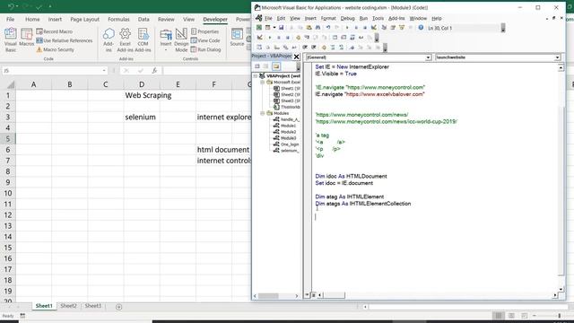Open the Debug menu in VBA editor

(347, 18)
